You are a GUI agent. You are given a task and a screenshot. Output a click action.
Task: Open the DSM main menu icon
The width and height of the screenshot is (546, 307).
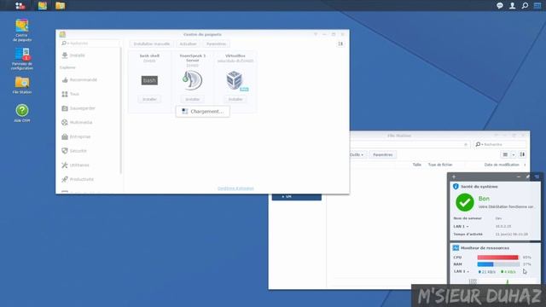pos(20,6)
